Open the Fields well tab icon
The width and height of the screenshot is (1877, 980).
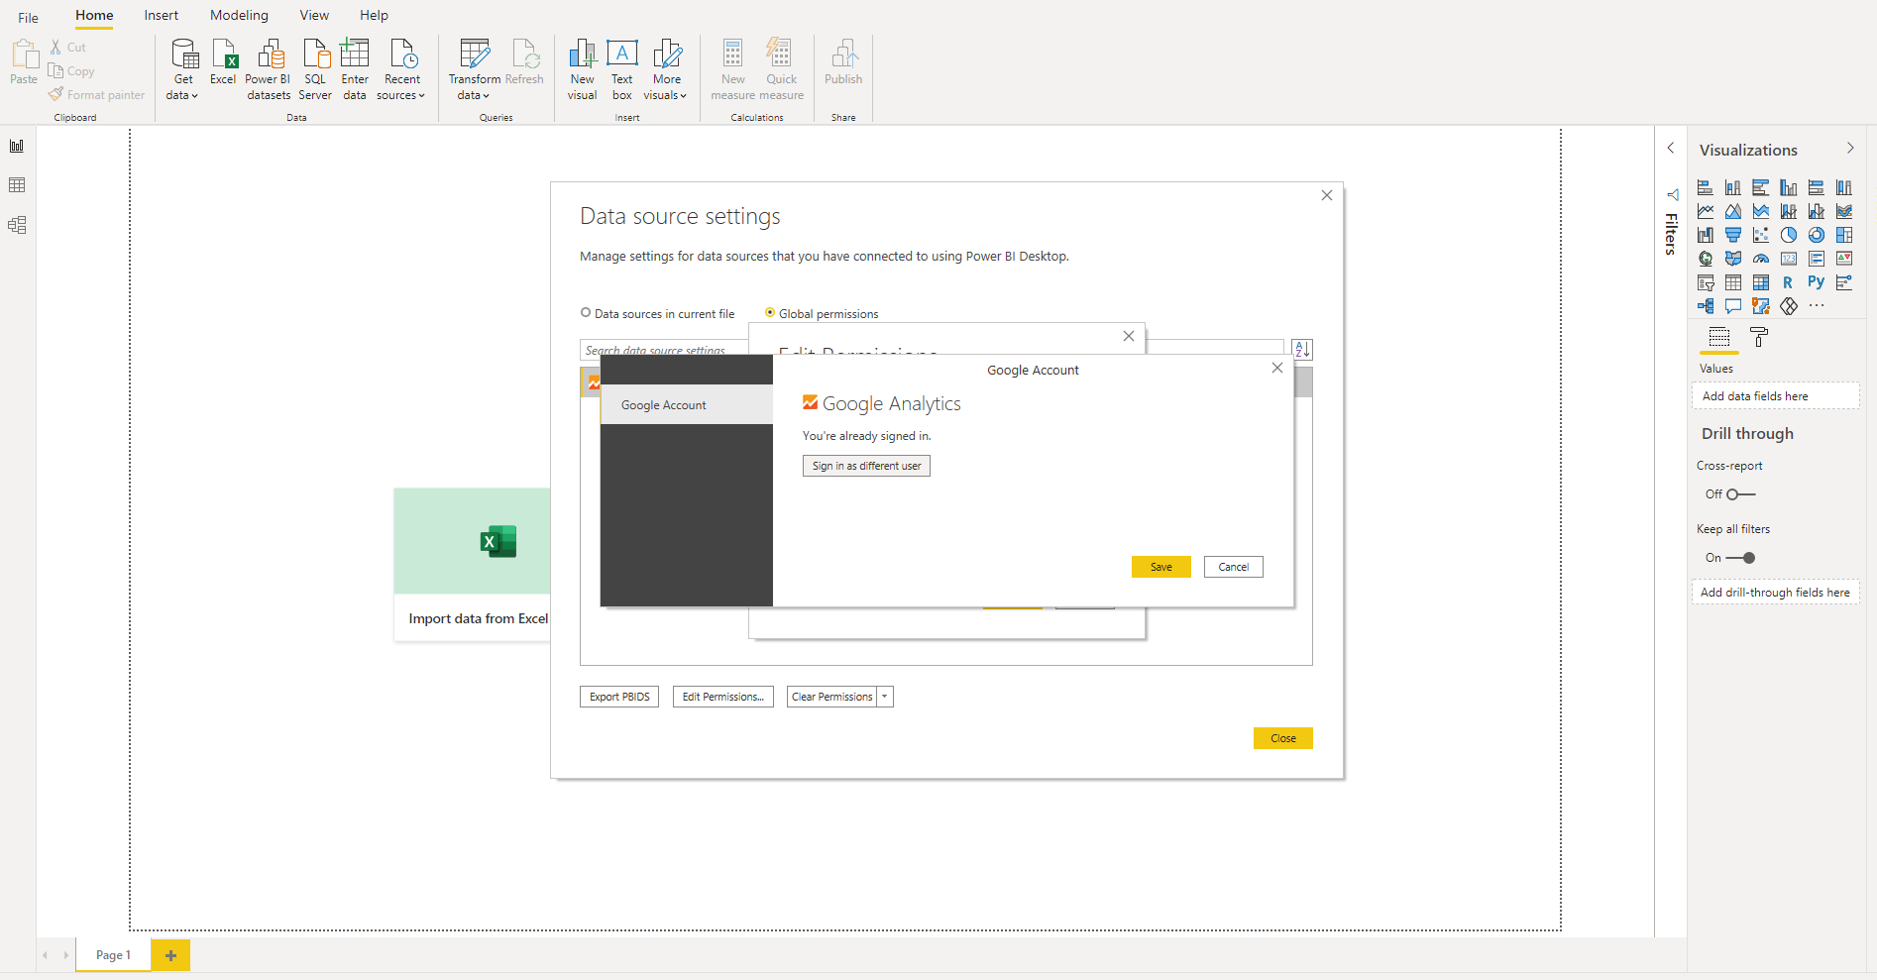click(1719, 338)
